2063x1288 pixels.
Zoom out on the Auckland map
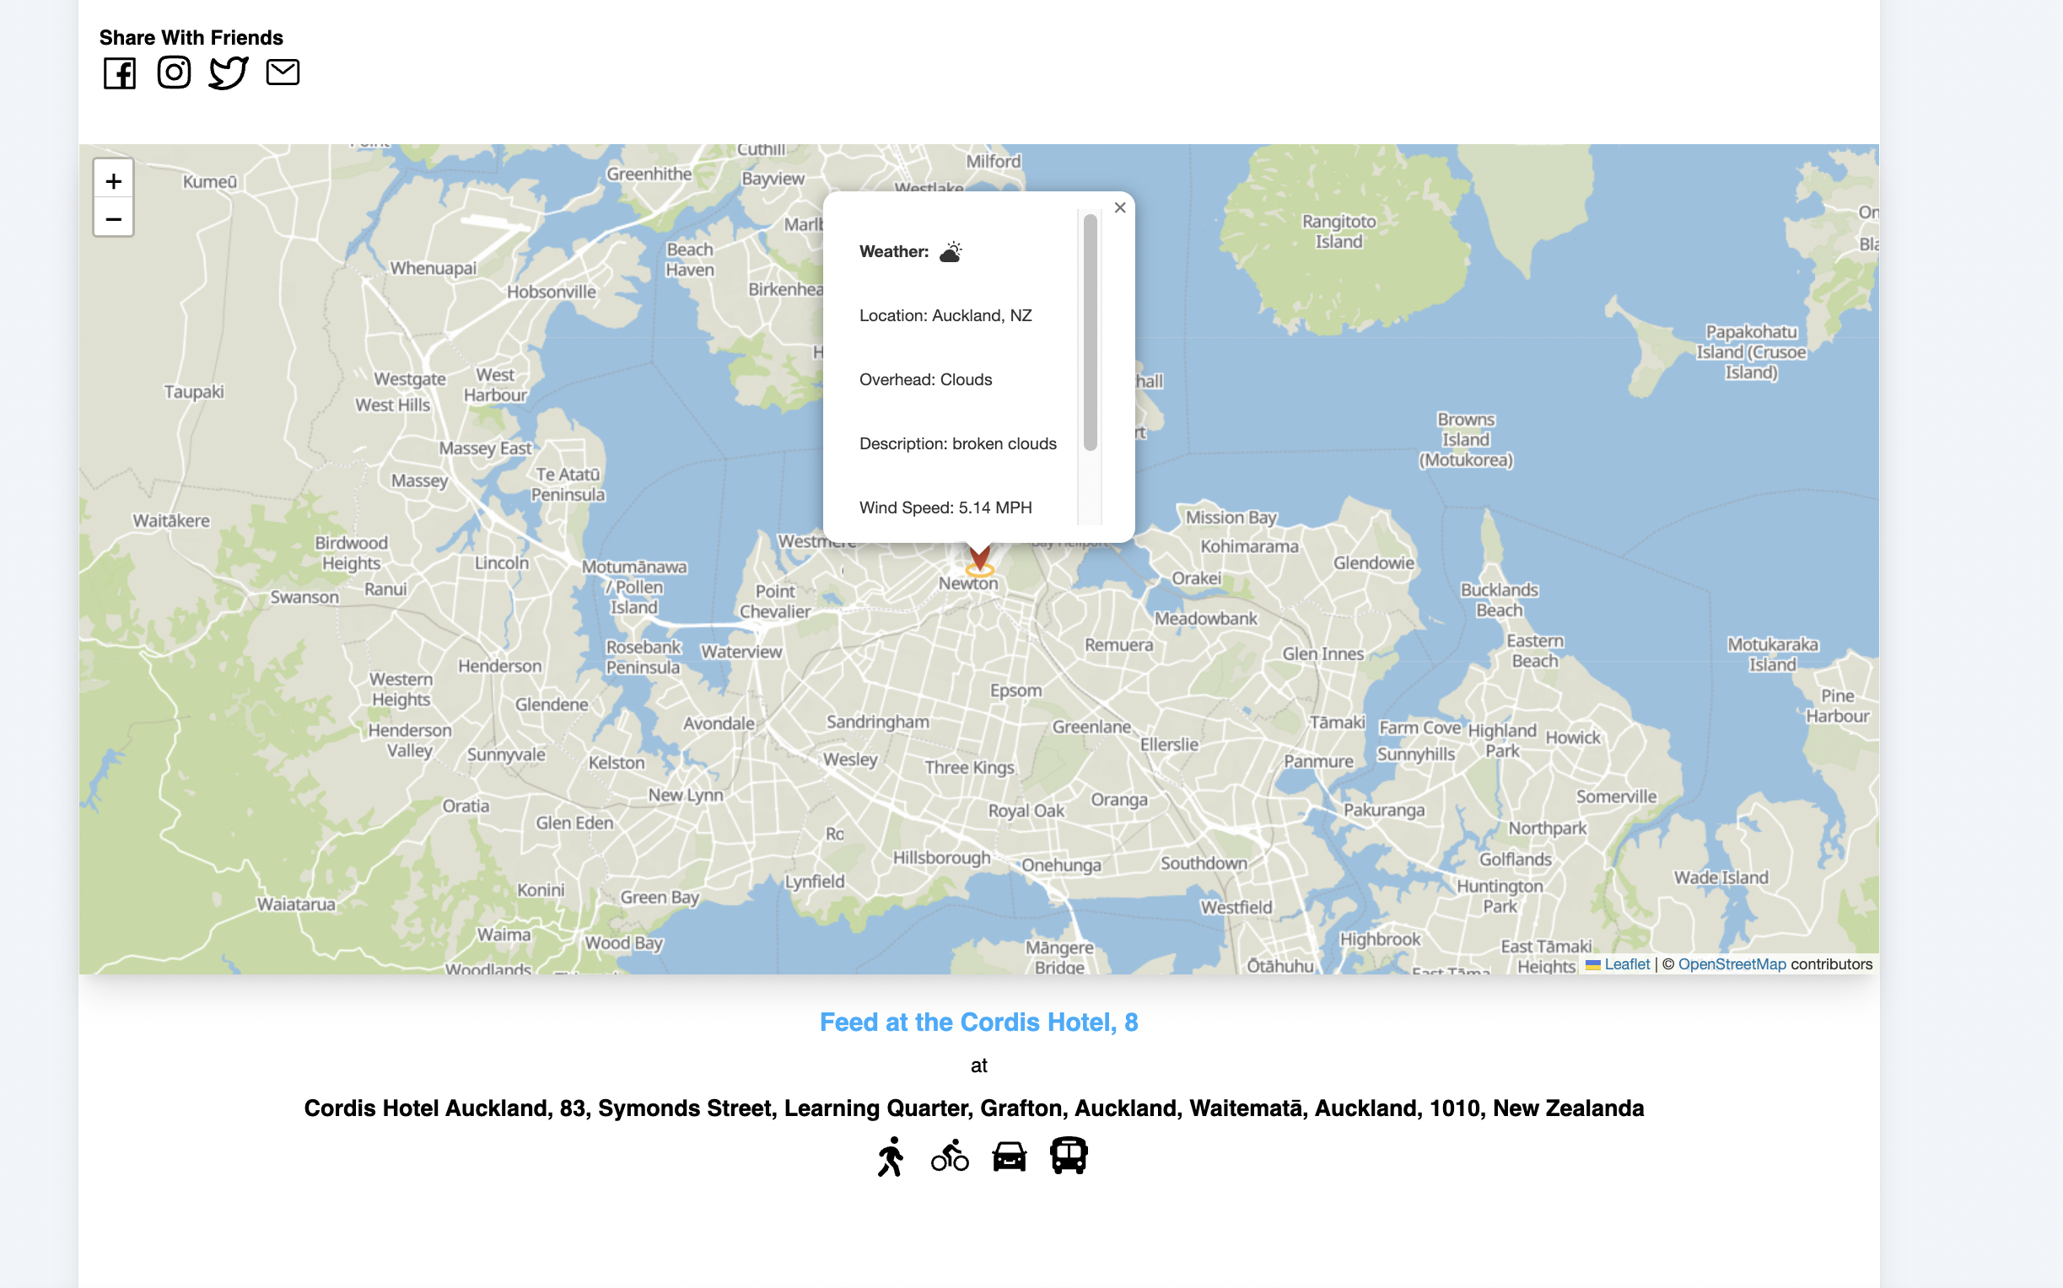[113, 218]
